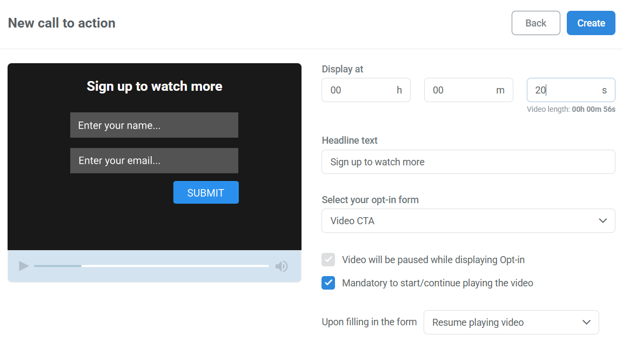623x342 pixels.
Task: Click the chevron on the Upon filling dropdown
Action: pos(586,322)
